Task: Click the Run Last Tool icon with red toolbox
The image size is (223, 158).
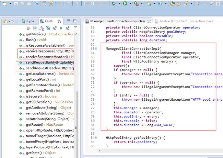Action: (x=136, y=3)
